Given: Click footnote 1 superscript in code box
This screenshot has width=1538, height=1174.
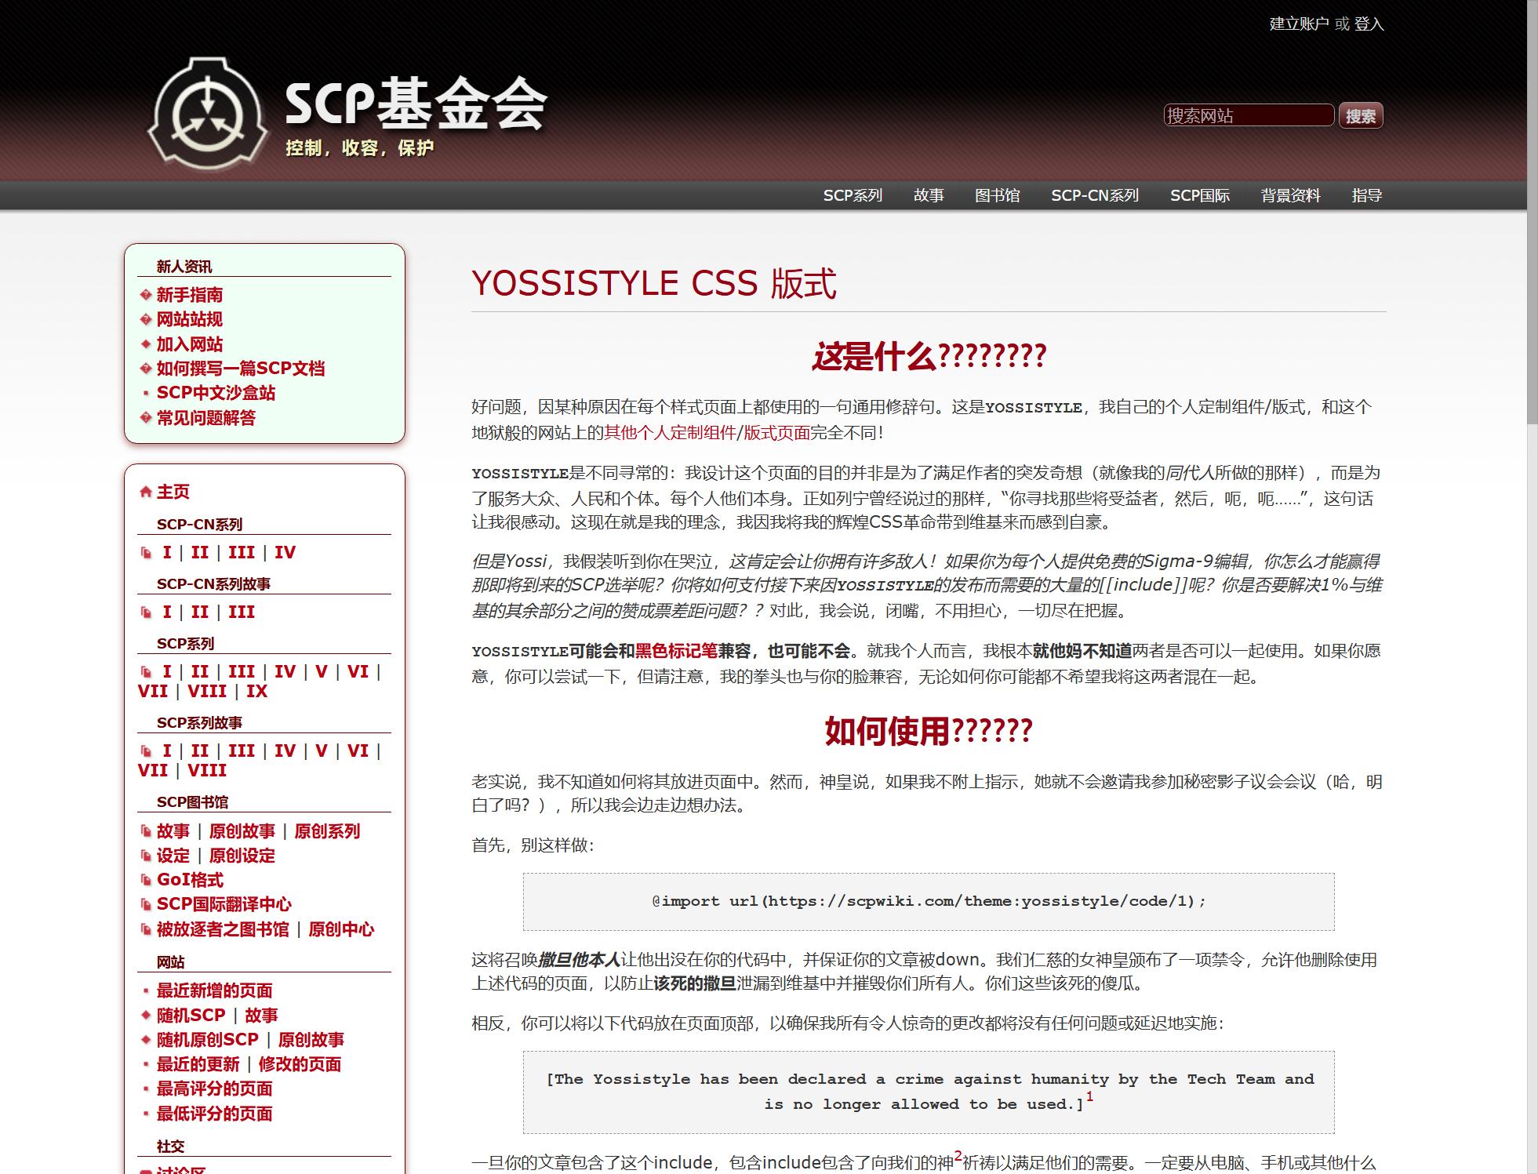Looking at the screenshot, I should click(1089, 1097).
